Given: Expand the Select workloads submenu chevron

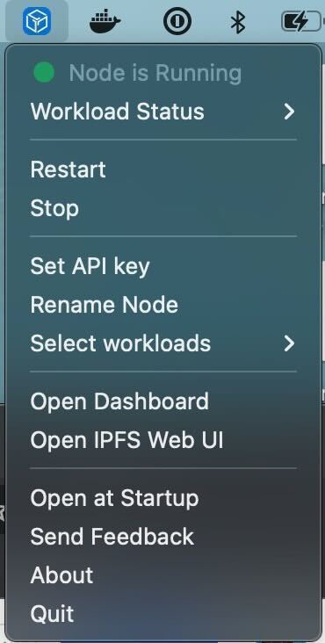Looking at the screenshot, I should tap(289, 343).
